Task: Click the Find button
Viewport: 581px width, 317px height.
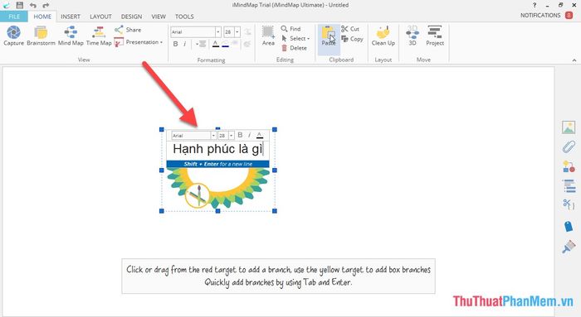Action: click(290, 28)
